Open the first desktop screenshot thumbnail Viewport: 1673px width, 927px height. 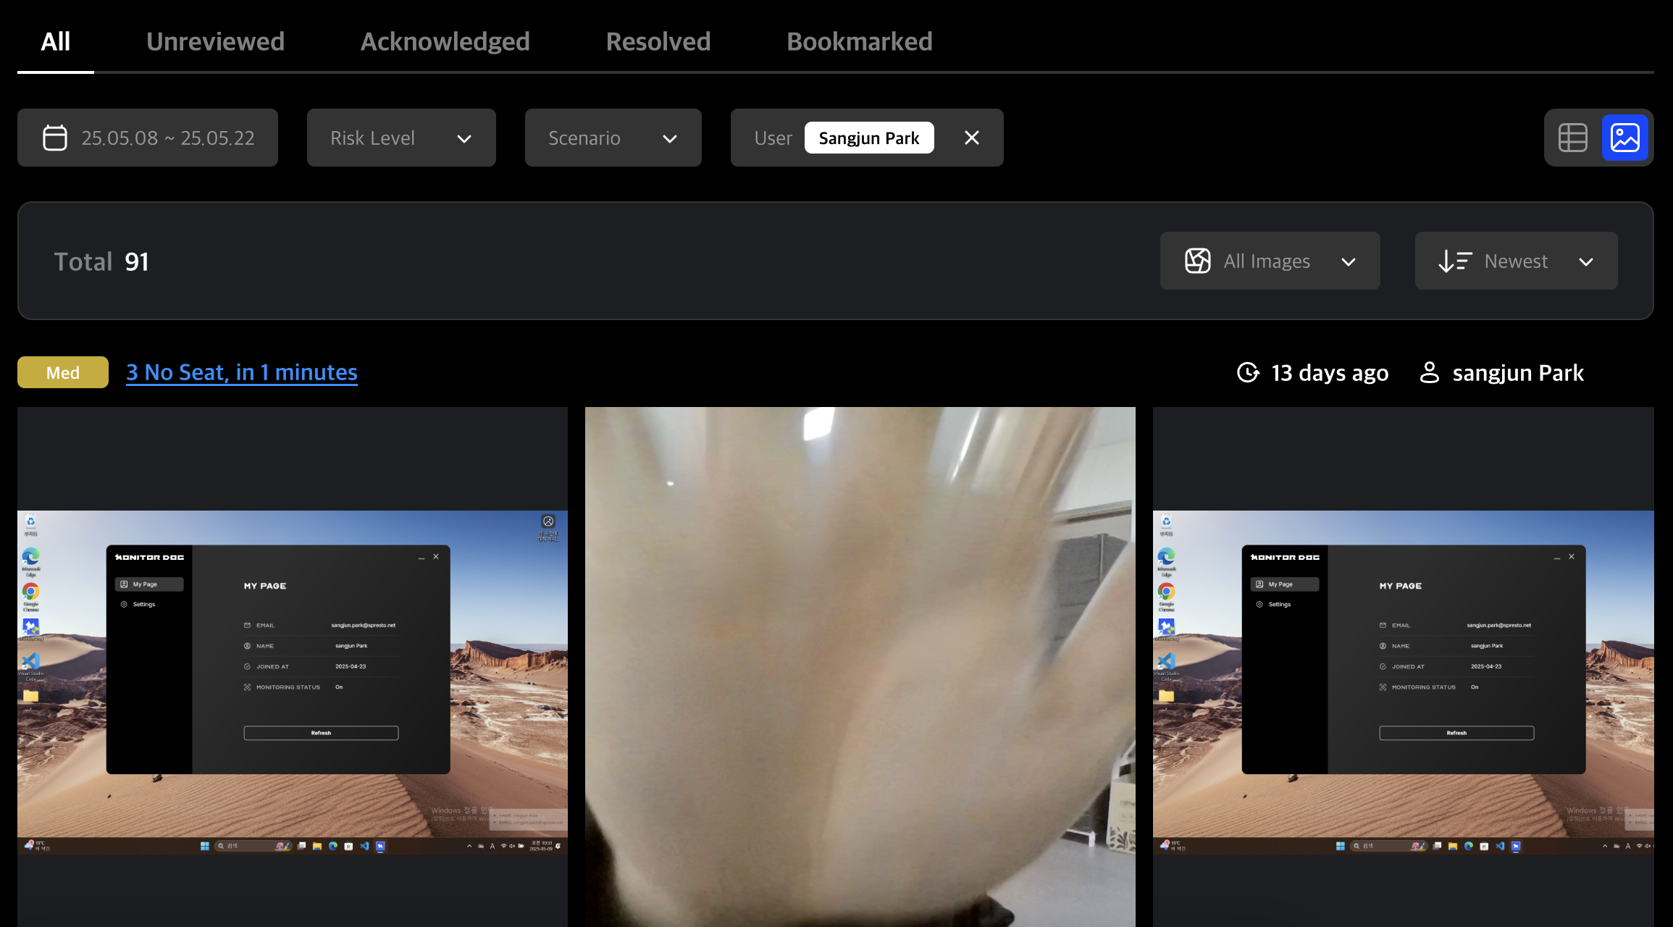[x=292, y=681]
